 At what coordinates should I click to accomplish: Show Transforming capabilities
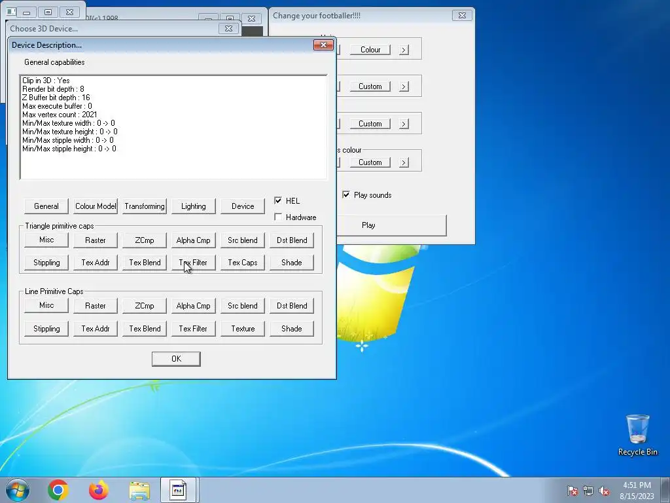point(145,206)
